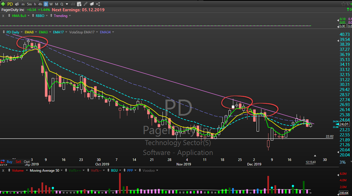Open the Voodoo indicator menu
Screen dimensions: 352x196
(157, 170)
